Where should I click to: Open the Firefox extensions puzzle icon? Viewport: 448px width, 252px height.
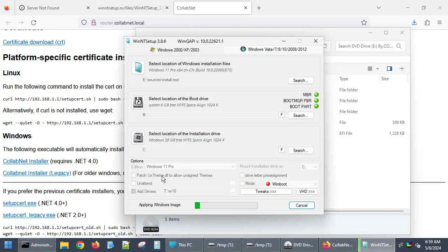click(x=427, y=23)
